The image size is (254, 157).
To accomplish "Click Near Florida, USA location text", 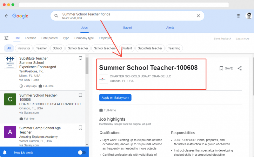I will tap(72, 18).
